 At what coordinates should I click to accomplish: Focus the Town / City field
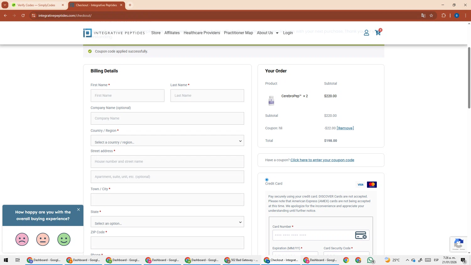tap(167, 200)
